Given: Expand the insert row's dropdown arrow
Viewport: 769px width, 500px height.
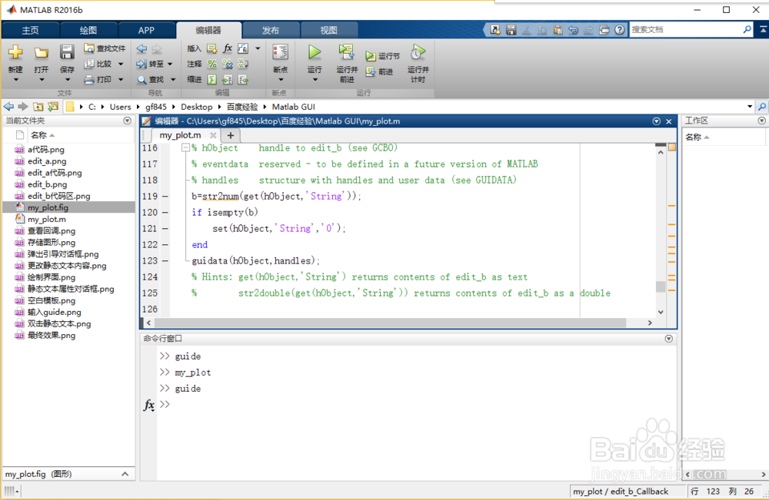Looking at the screenshot, I should coord(258,48).
